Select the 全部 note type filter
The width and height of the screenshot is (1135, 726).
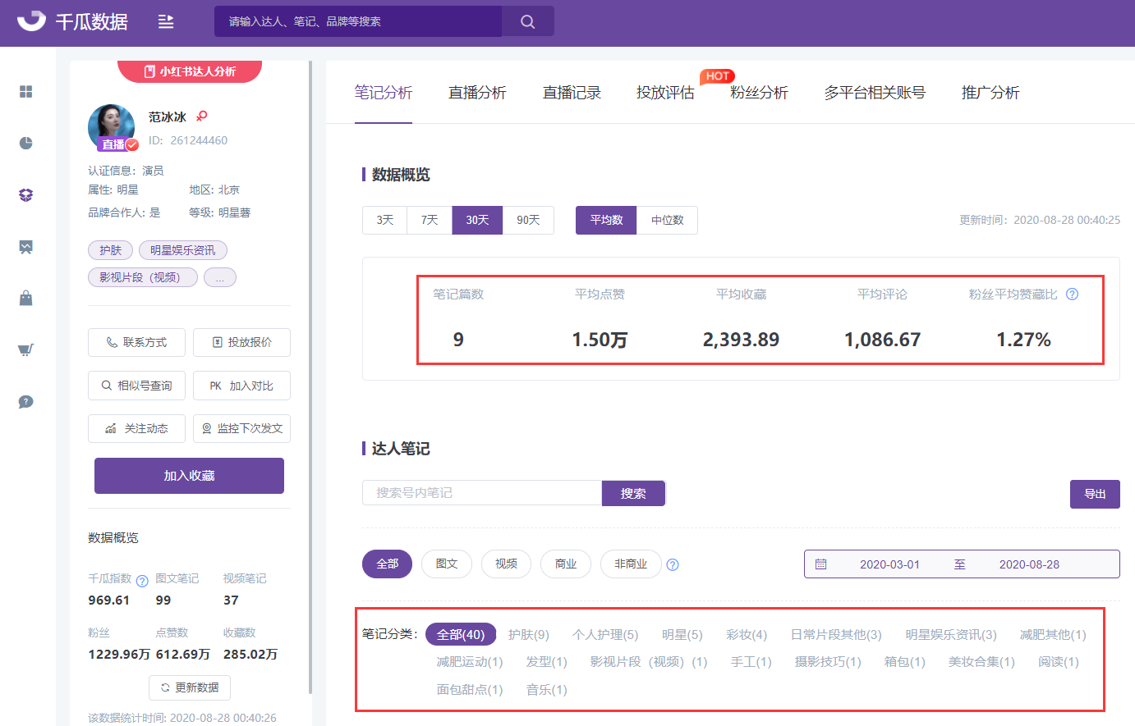387,564
